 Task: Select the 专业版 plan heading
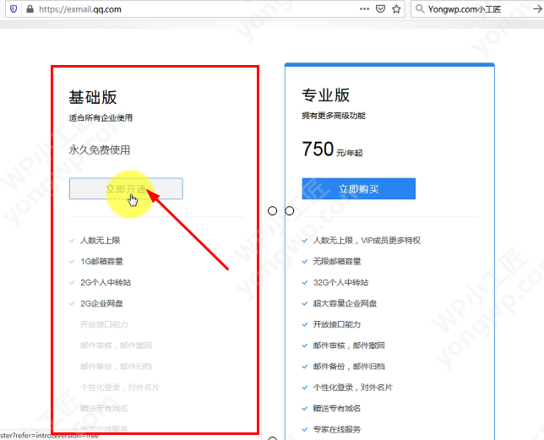325,95
